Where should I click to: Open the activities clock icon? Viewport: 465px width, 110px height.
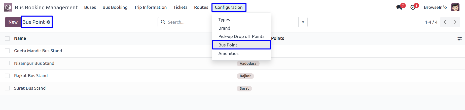[413, 7]
